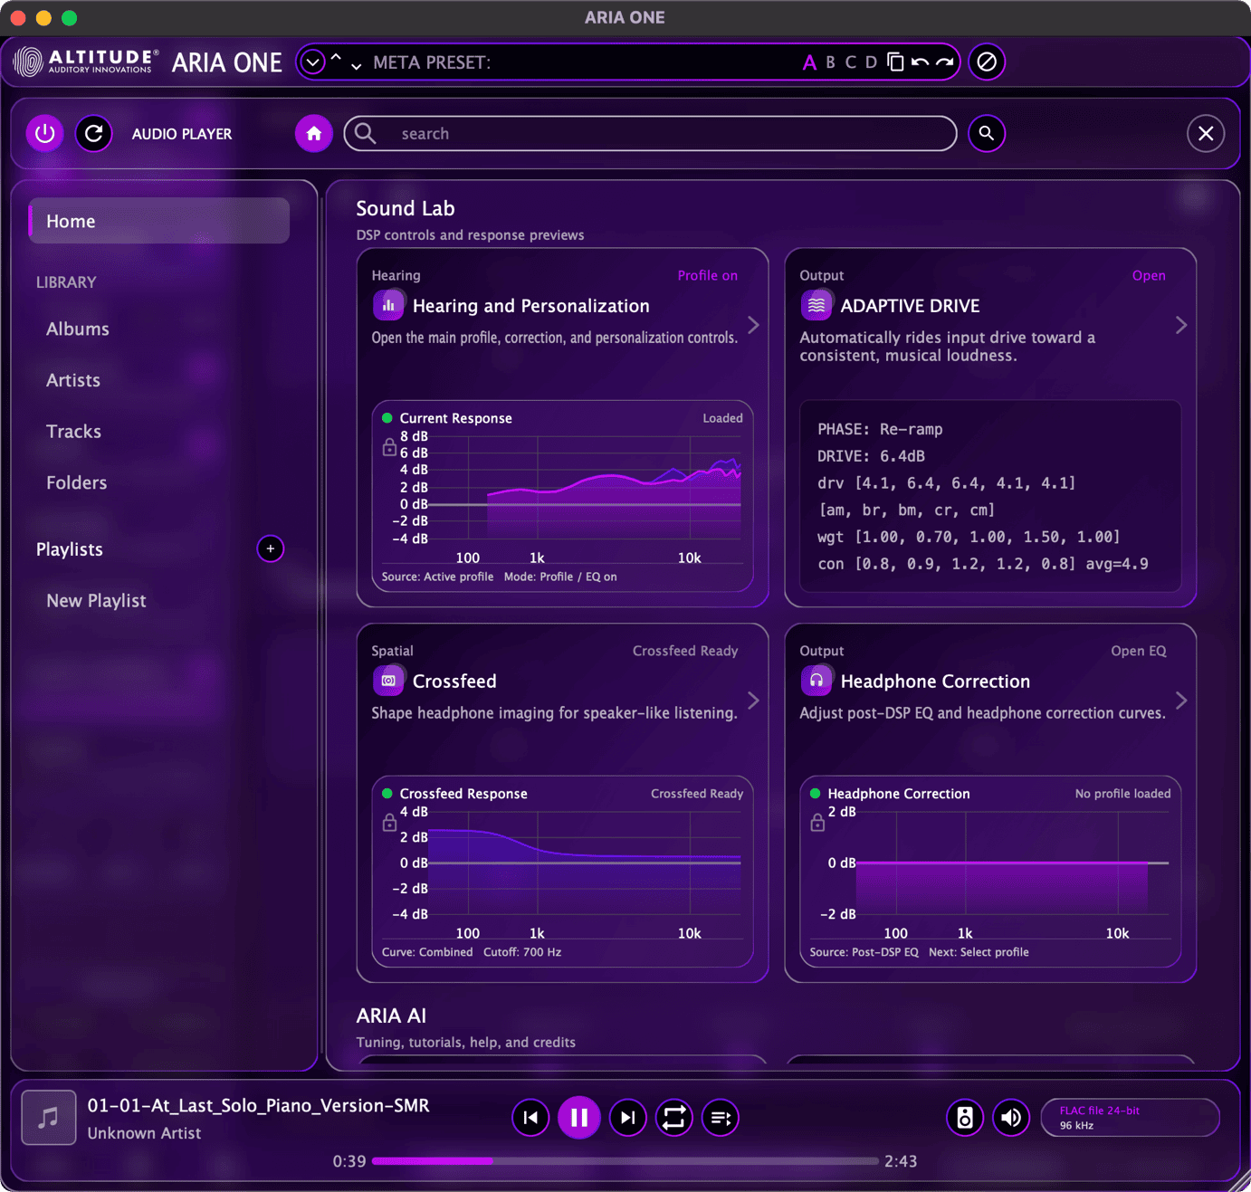Viewport: 1251px width, 1192px height.
Task: Open the New Playlist entry
Action: pyautogui.click(x=96, y=601)
